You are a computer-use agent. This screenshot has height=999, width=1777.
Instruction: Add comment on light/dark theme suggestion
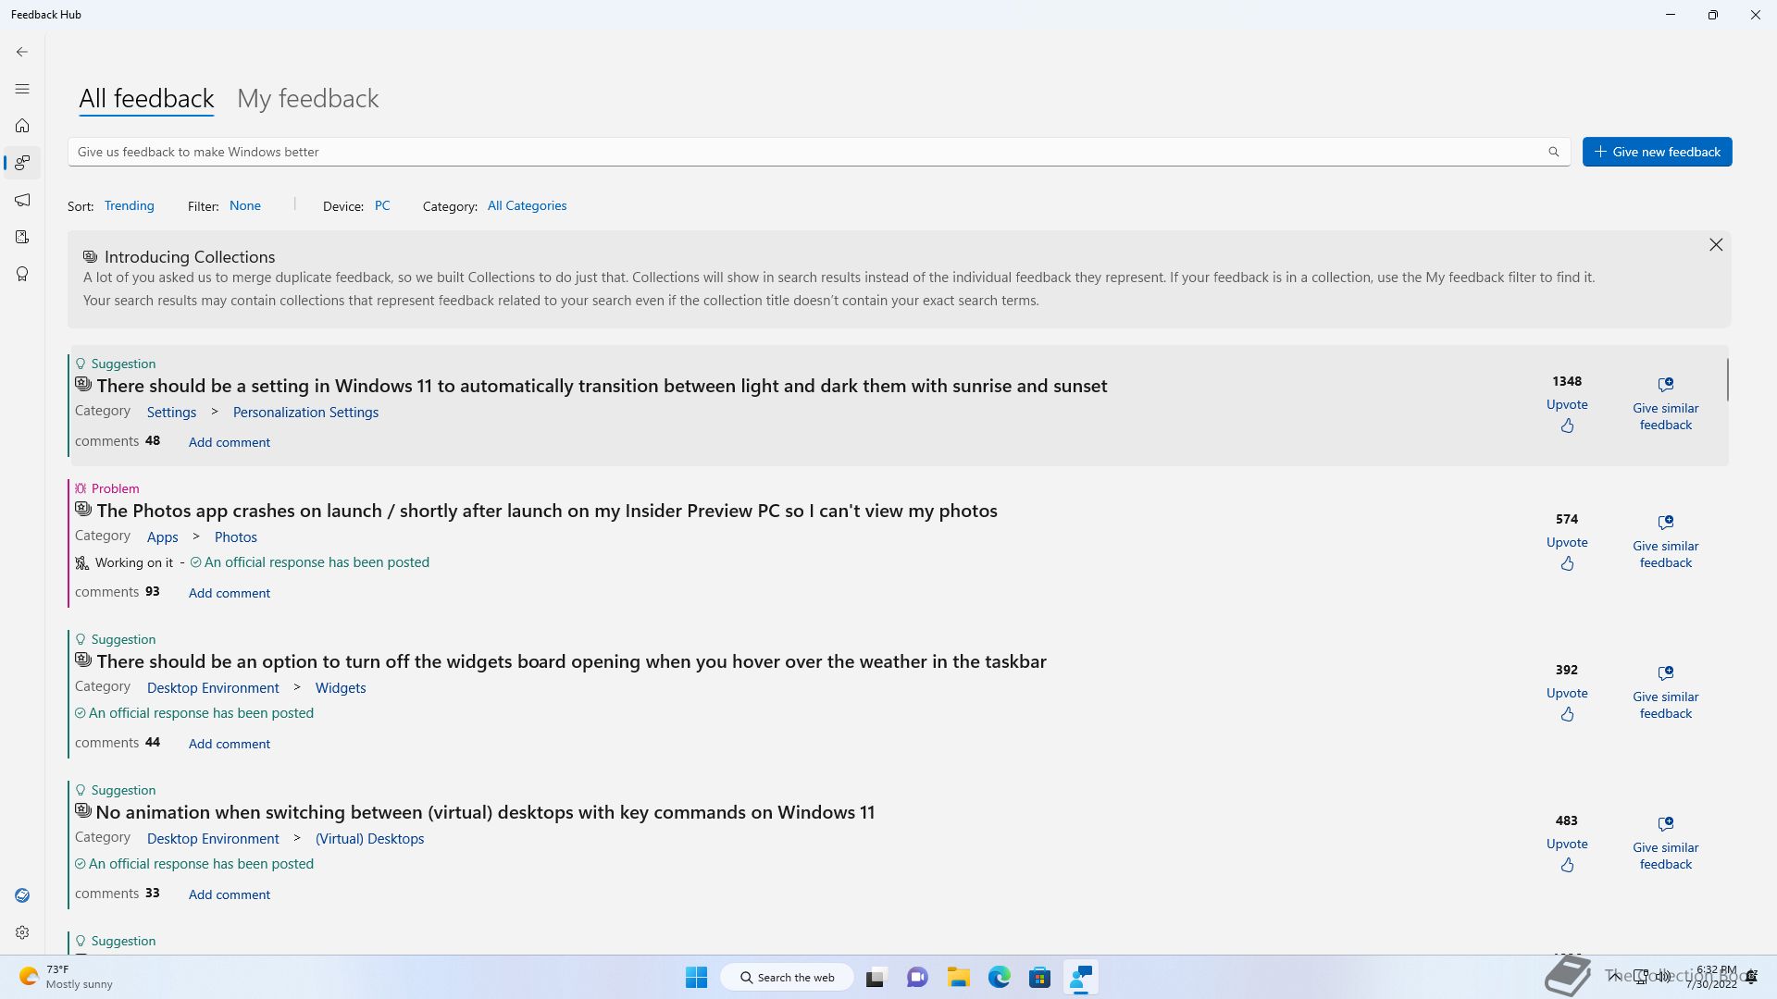(x=230, y=442)
